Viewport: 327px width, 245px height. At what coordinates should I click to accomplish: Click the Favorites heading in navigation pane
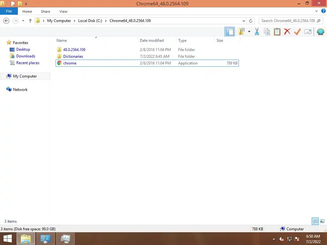[20, 42]
